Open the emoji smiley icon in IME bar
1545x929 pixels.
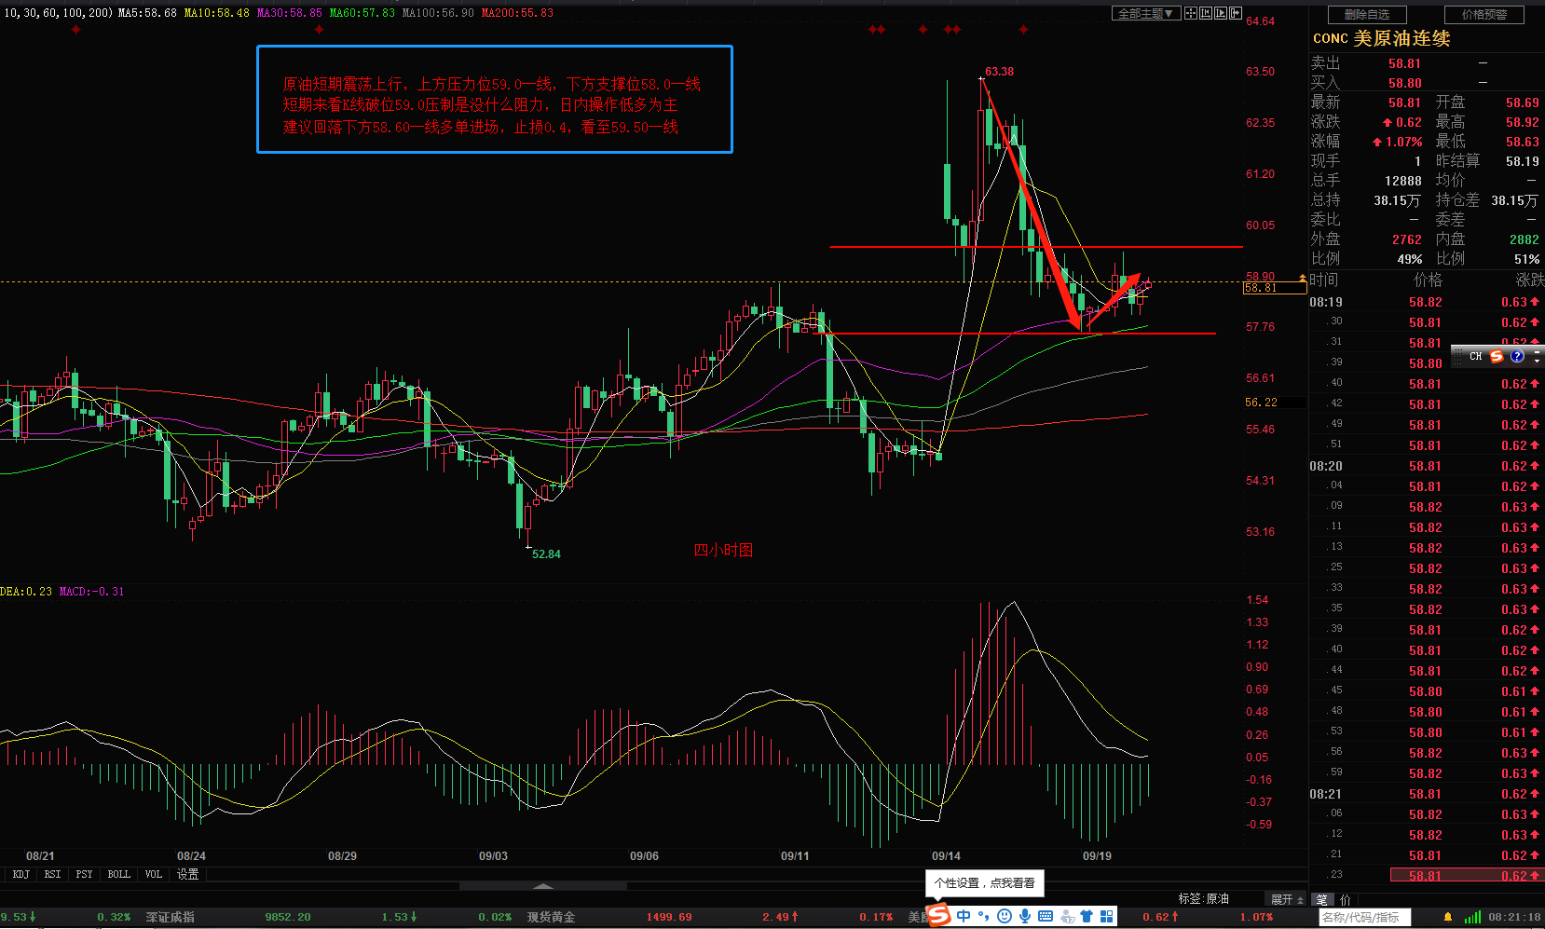coord(1004,916)
